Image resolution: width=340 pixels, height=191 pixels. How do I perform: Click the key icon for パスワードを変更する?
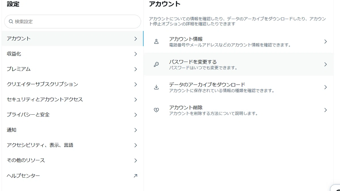[156, 64]
